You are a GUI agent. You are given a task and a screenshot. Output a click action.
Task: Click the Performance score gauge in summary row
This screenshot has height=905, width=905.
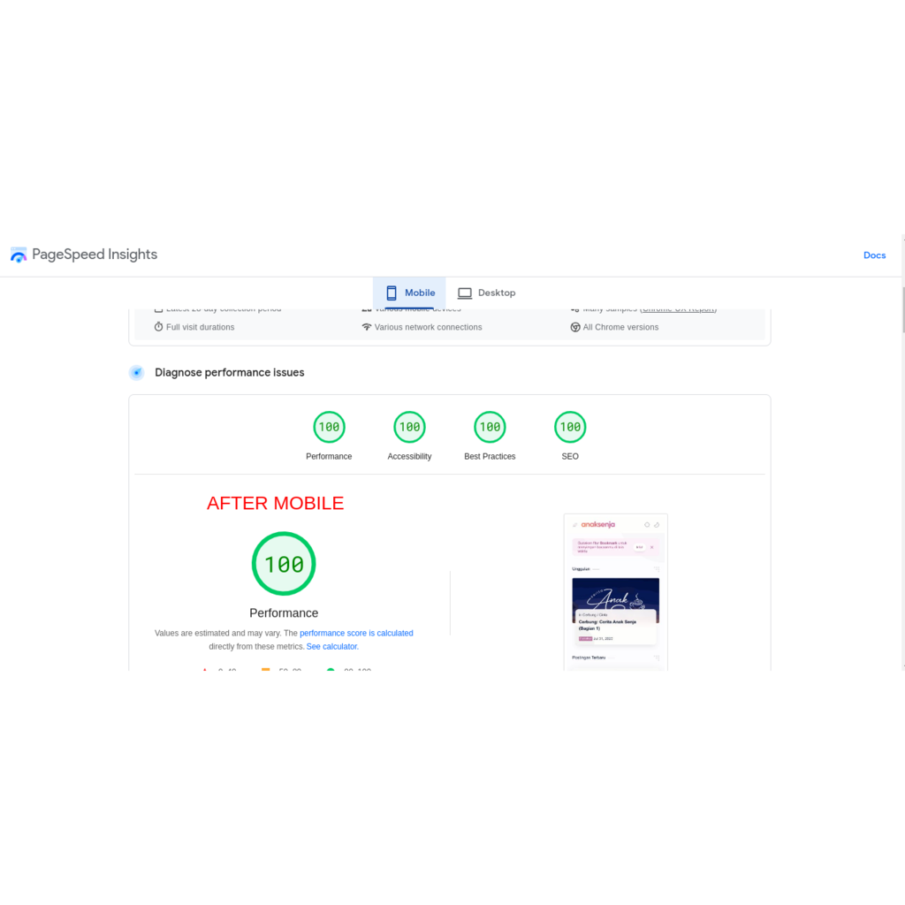[329, 428]
